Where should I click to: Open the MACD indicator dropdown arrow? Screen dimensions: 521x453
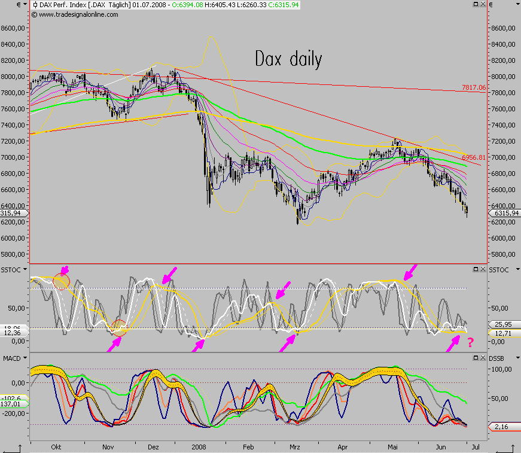25,358
